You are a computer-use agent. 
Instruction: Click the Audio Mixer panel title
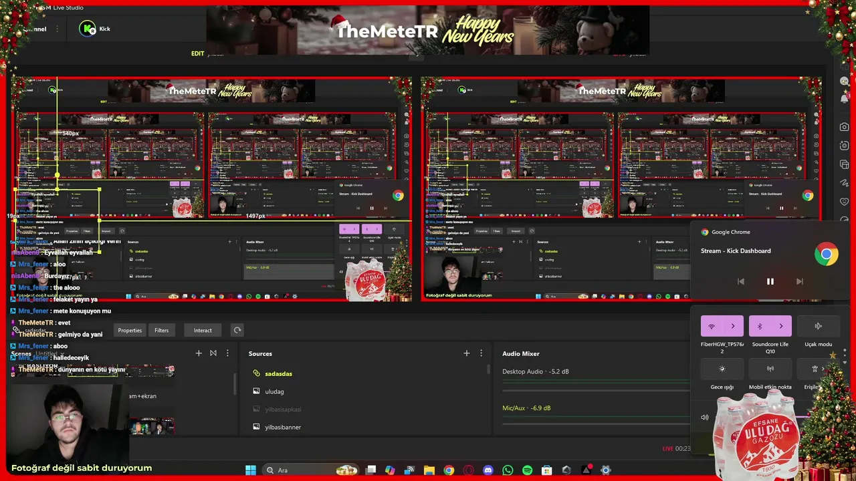(x=521, y=353)
